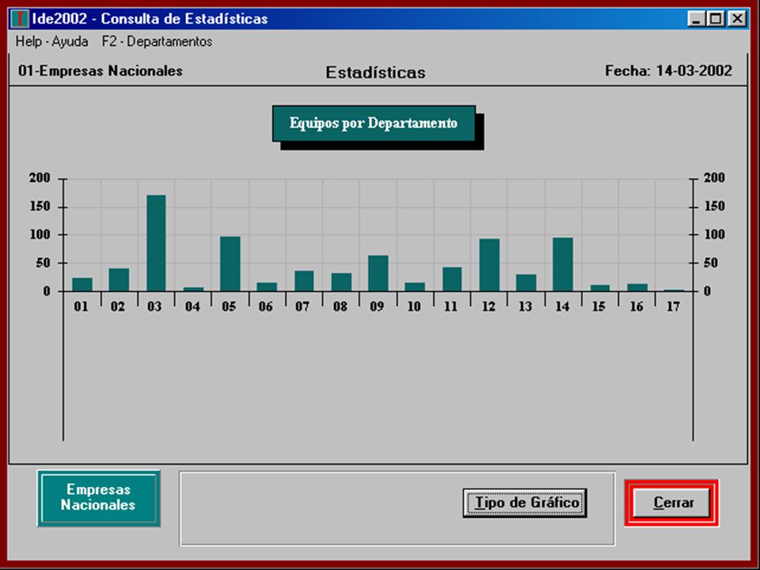Open the F2 - Departamentos menu
760x570 pixels.
157,42
